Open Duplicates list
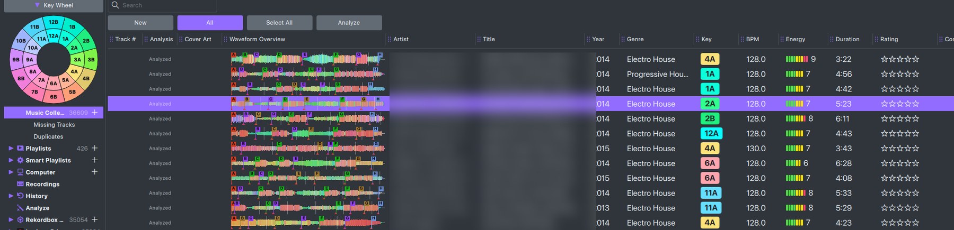The height and width of the screenshot is (230, 954). point(48,136)
